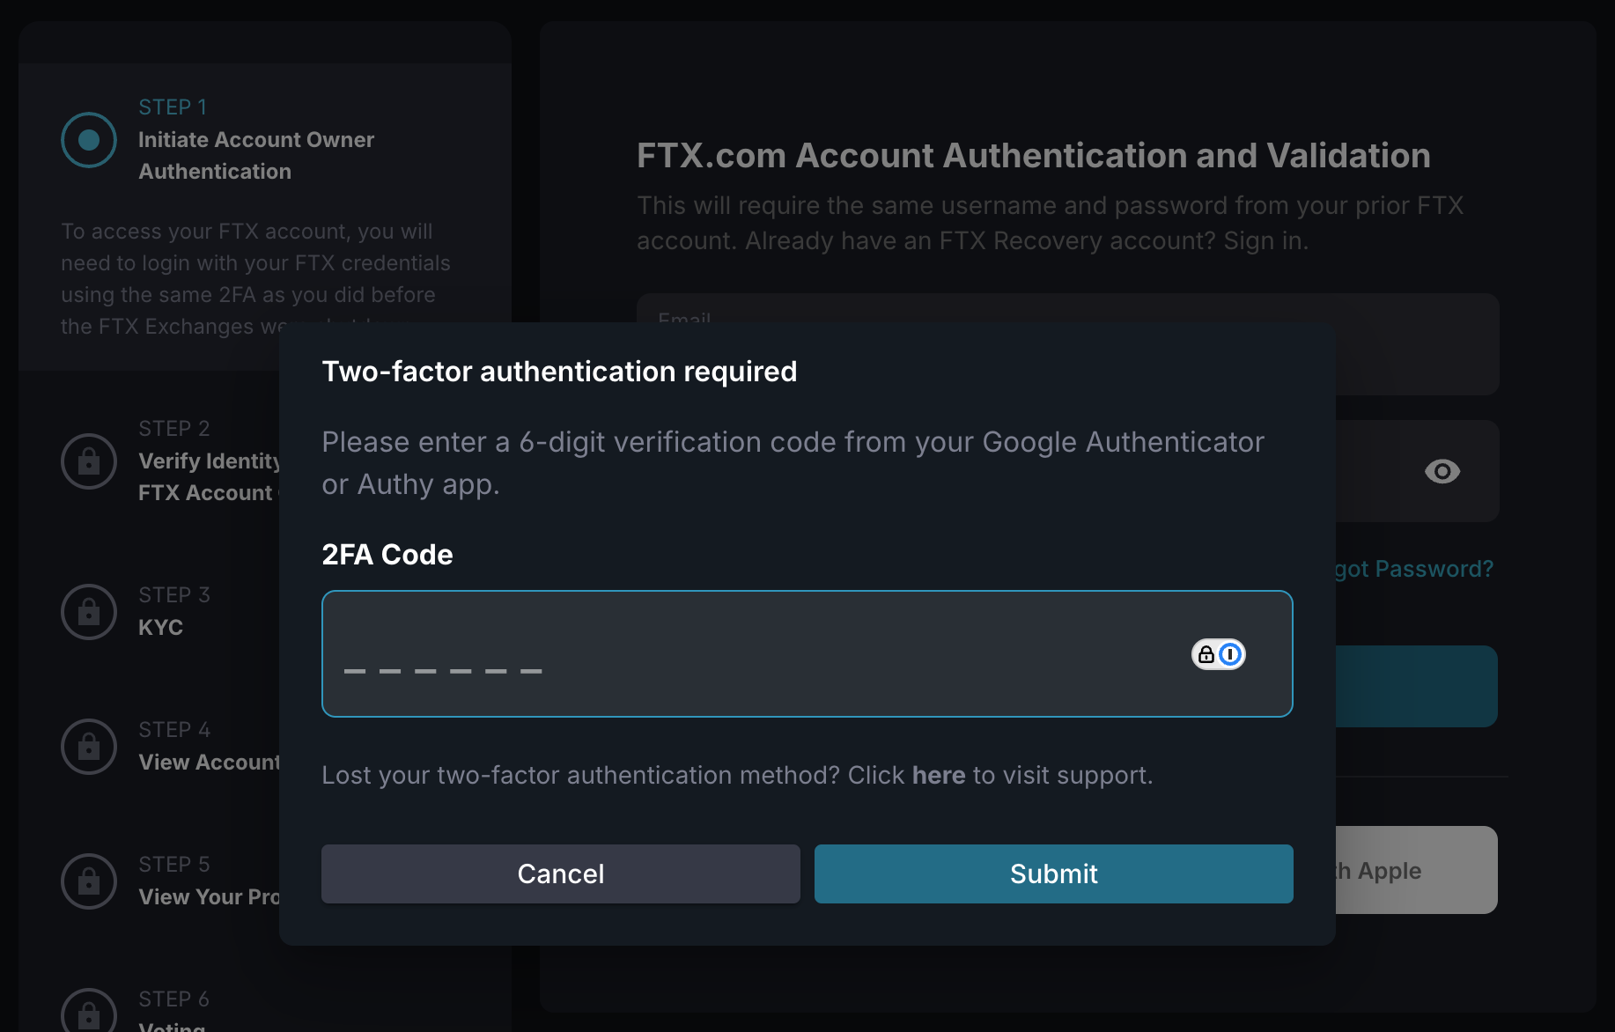This screenshot has width=1615, height=1032.
Task: Select Step 1 Initiate Account Owner Authentication
Action: 256,155
